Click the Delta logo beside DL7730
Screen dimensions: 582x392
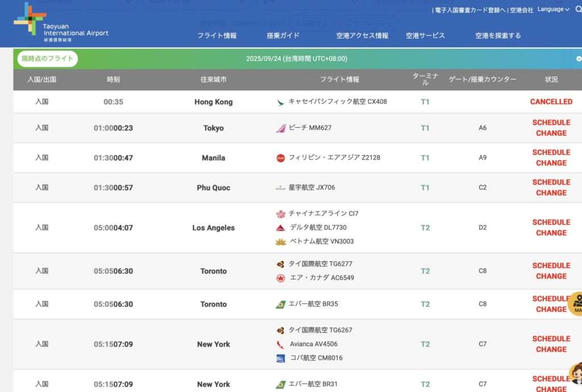281,228
